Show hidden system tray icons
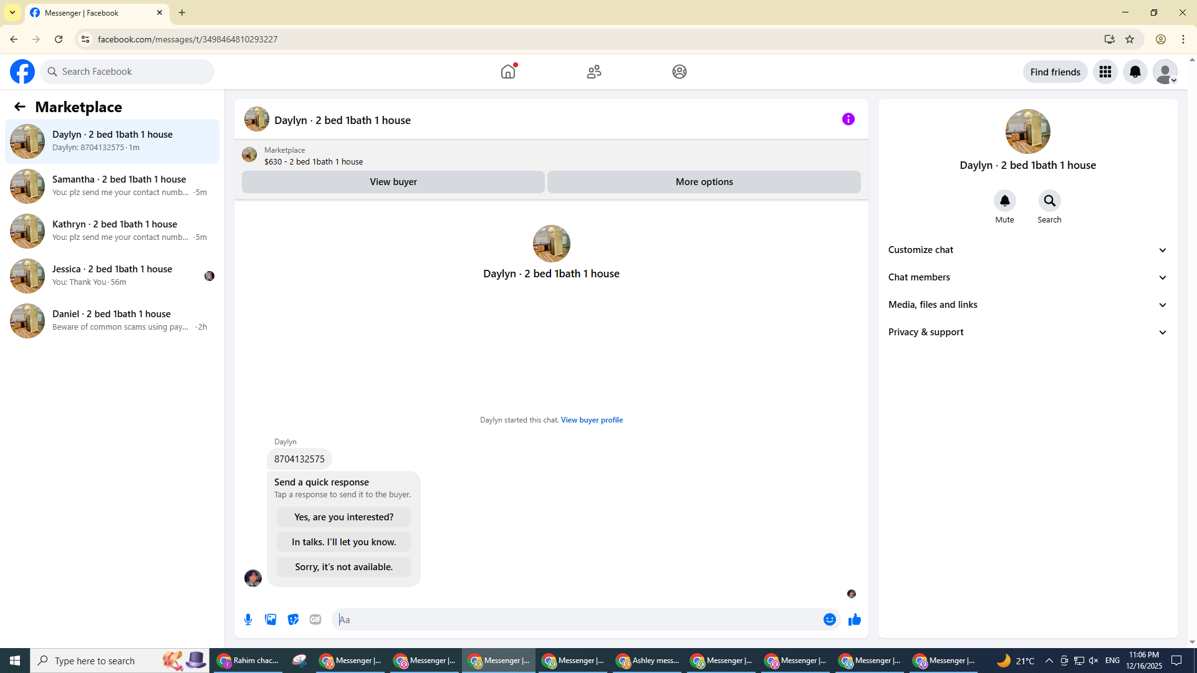This screenshot has height=673, width=1197. (x=1049, y=661)
